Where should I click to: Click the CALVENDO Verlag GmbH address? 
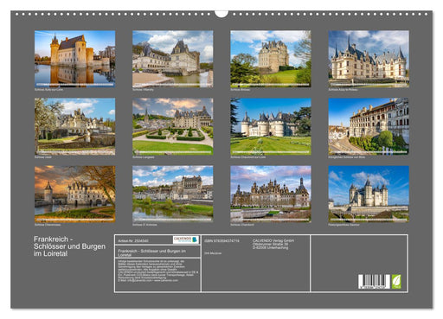pyautogui.click(x=273, y=244)
